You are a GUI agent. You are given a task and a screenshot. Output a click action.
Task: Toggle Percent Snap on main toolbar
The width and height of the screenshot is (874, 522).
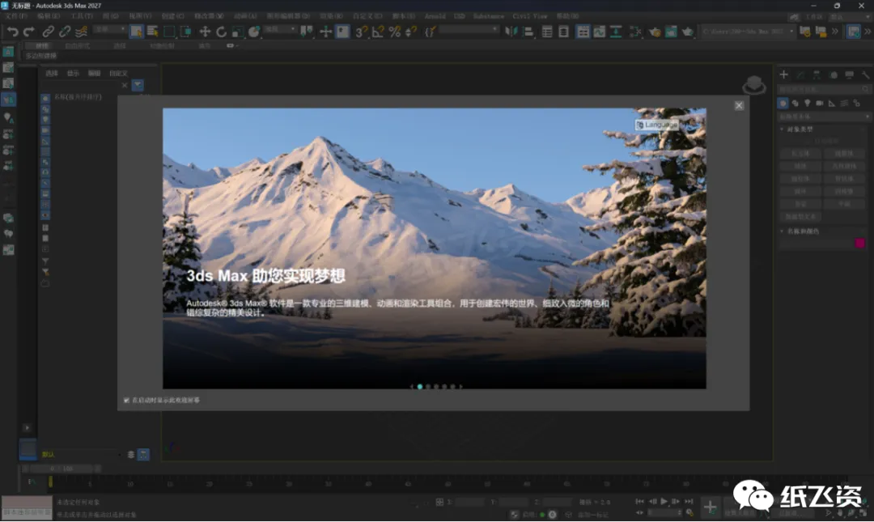395,32
